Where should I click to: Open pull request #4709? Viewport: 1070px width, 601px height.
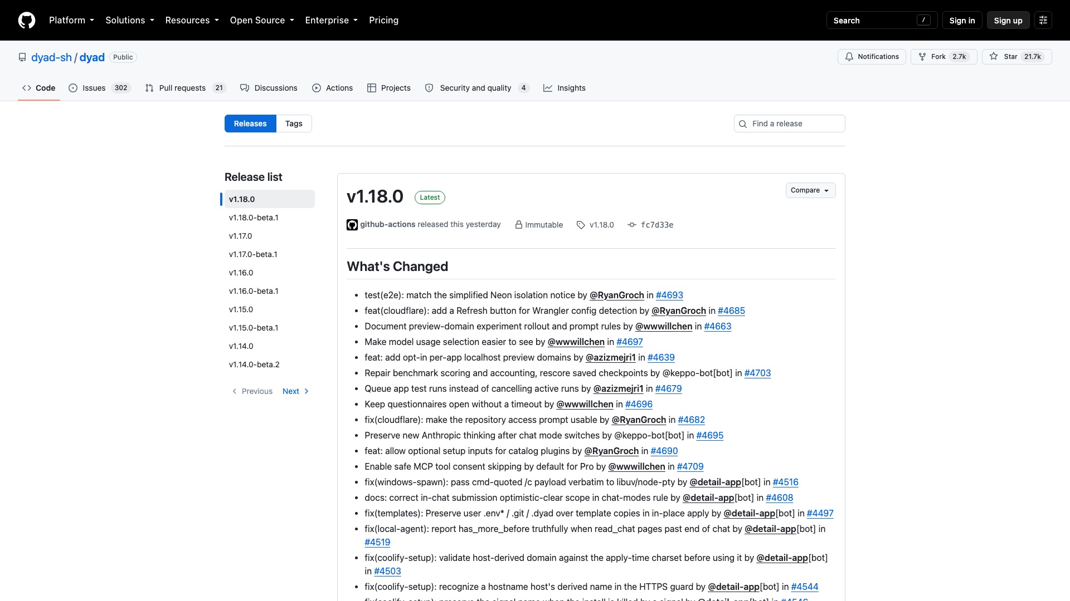click(x=690, y=466)
